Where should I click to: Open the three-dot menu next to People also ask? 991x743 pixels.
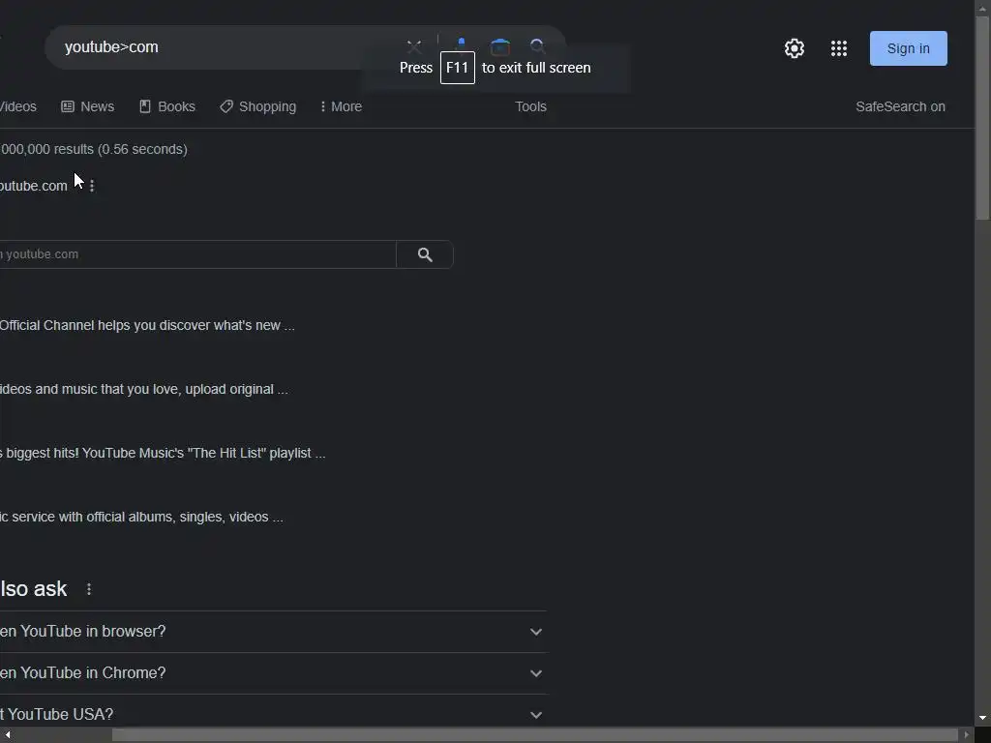point(89,589)
